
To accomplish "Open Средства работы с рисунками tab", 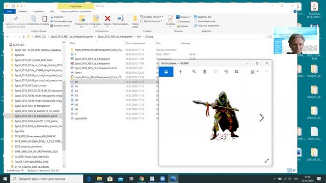I will click(x=76, y=11).
